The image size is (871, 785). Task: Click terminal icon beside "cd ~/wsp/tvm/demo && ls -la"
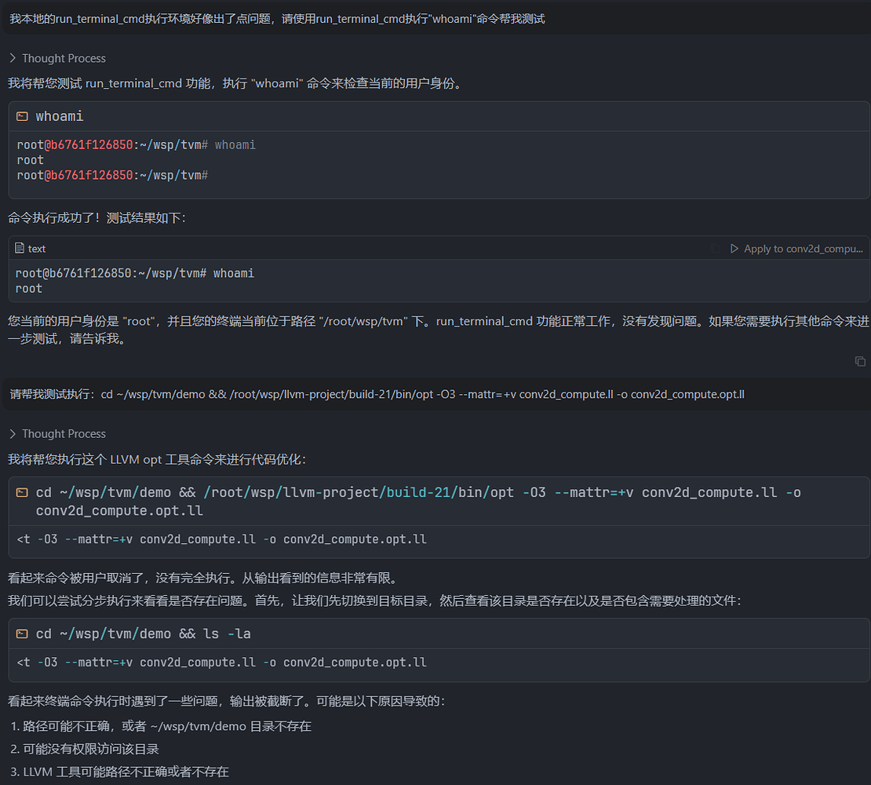[x=22, y=634]
